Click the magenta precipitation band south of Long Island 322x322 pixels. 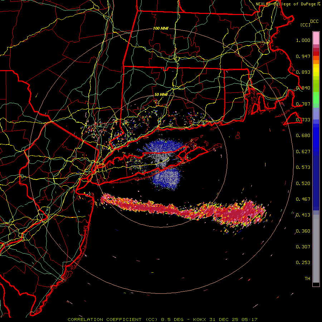[183, 211]
